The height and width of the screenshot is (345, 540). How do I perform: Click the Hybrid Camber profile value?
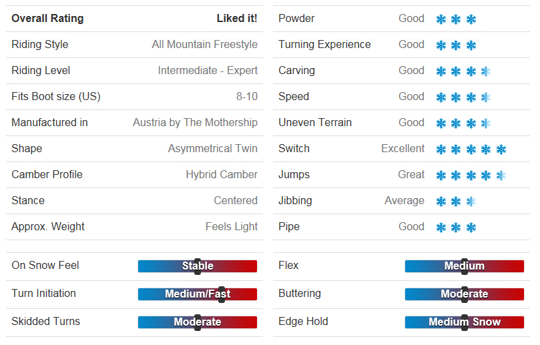point(222,175)
